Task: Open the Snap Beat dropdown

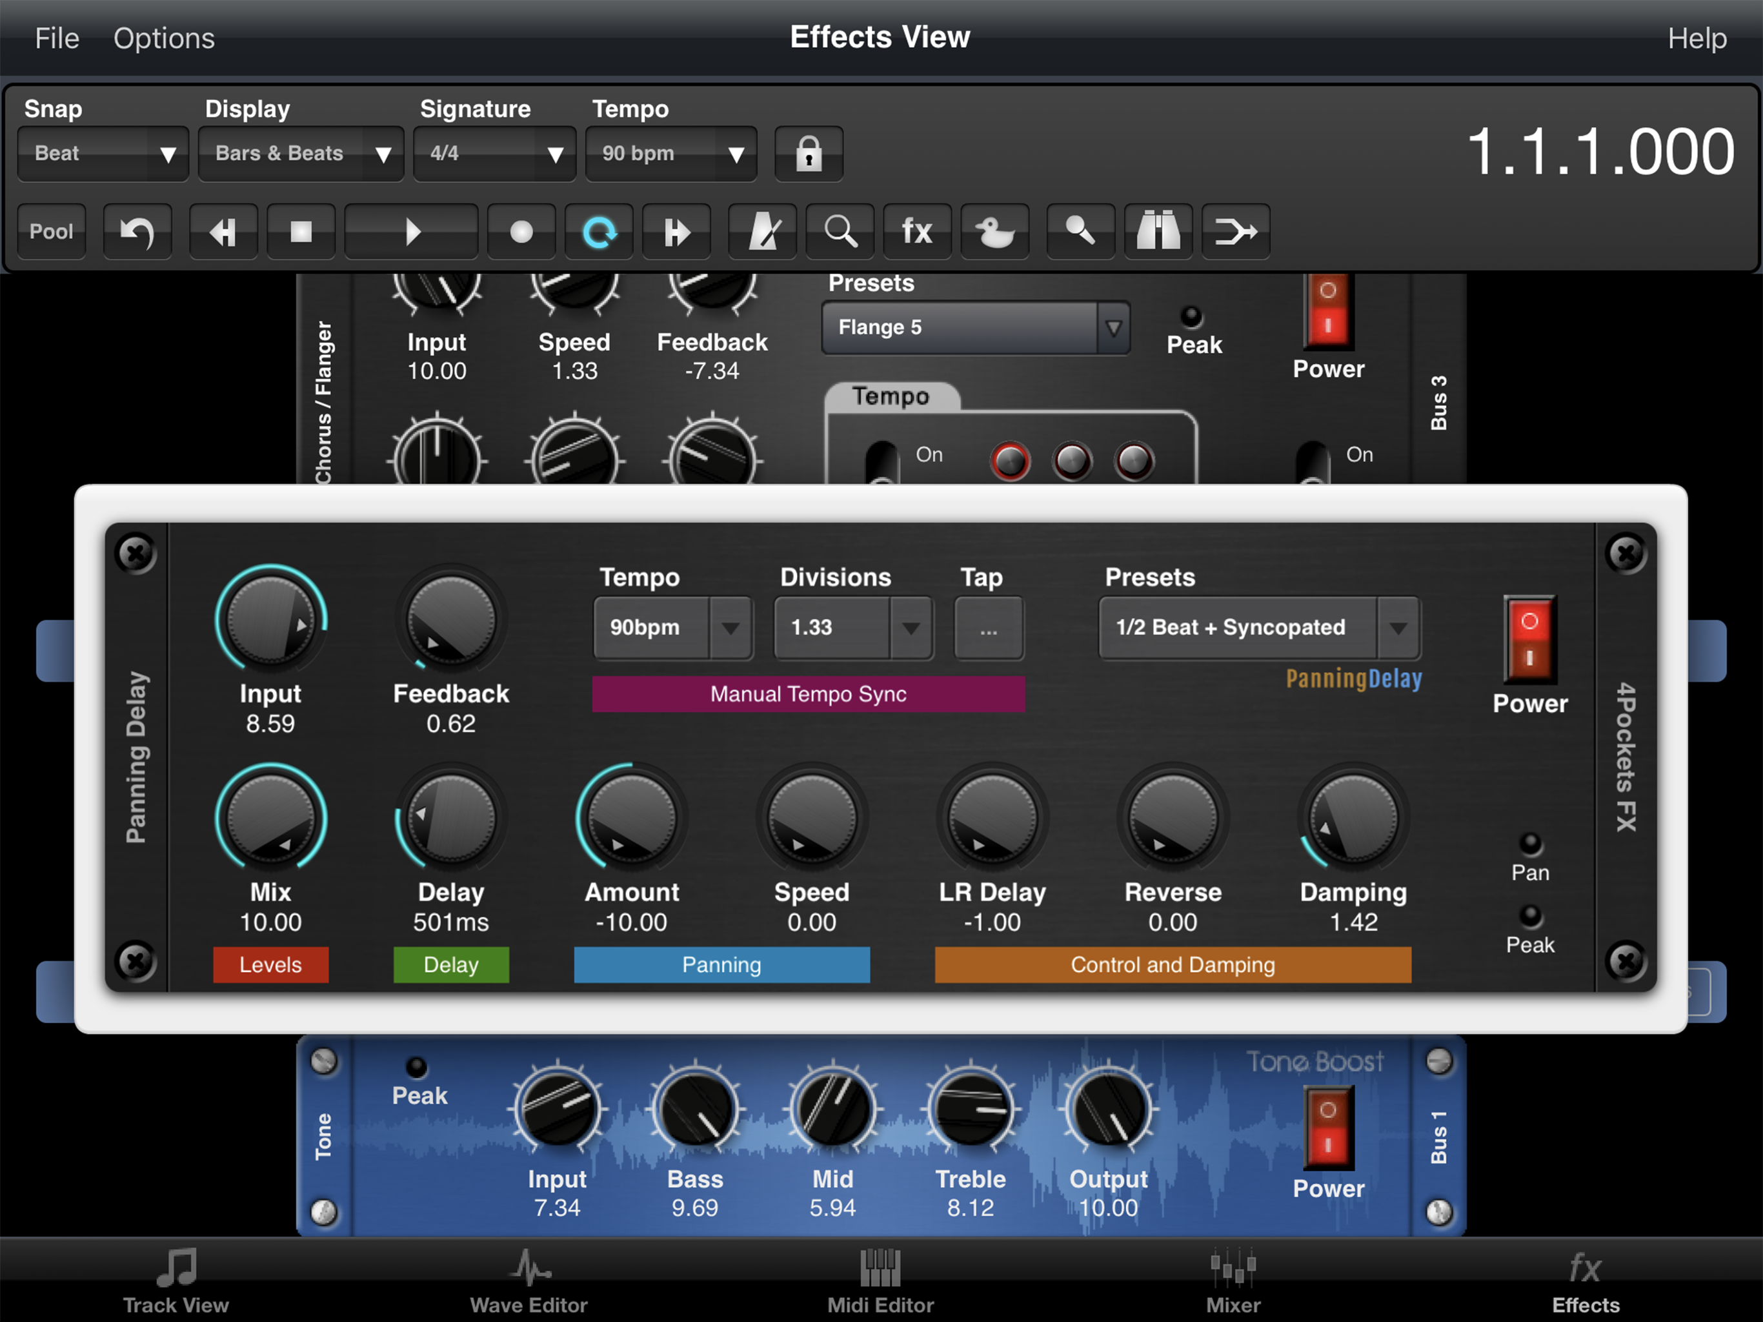Action: pos(103,153)
